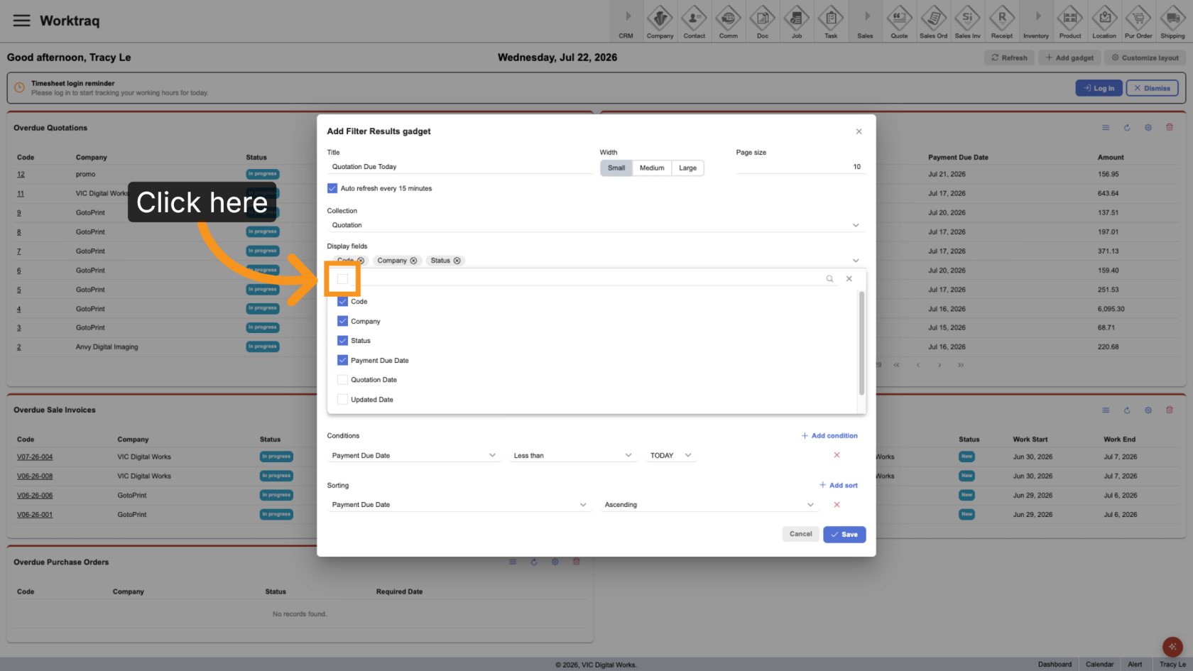The height and width of the screenshot is (671, 1193).
Task: Select Medium width option
Action: coord(652,168)
